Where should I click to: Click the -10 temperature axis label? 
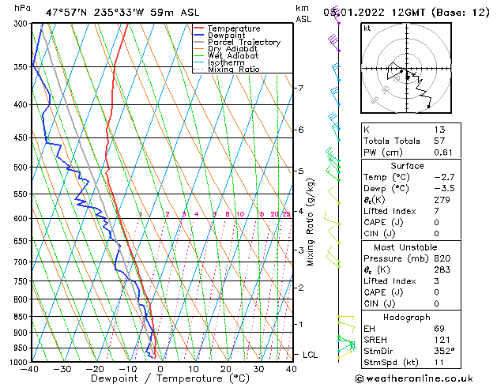[x=127, y=369]
